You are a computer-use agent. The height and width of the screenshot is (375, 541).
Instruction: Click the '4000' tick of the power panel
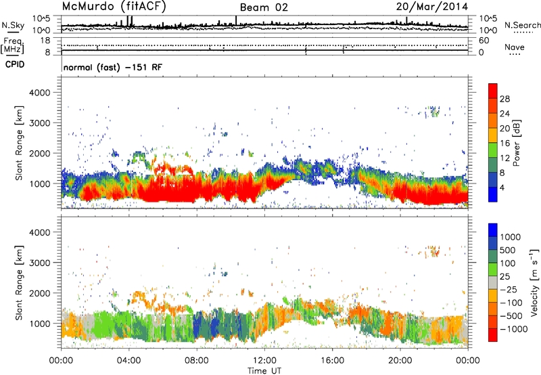[39, 93]
